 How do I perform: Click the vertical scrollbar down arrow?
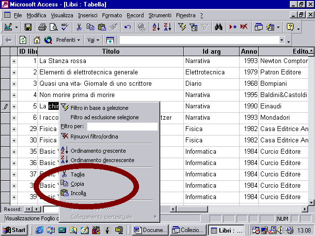point(311,202)
